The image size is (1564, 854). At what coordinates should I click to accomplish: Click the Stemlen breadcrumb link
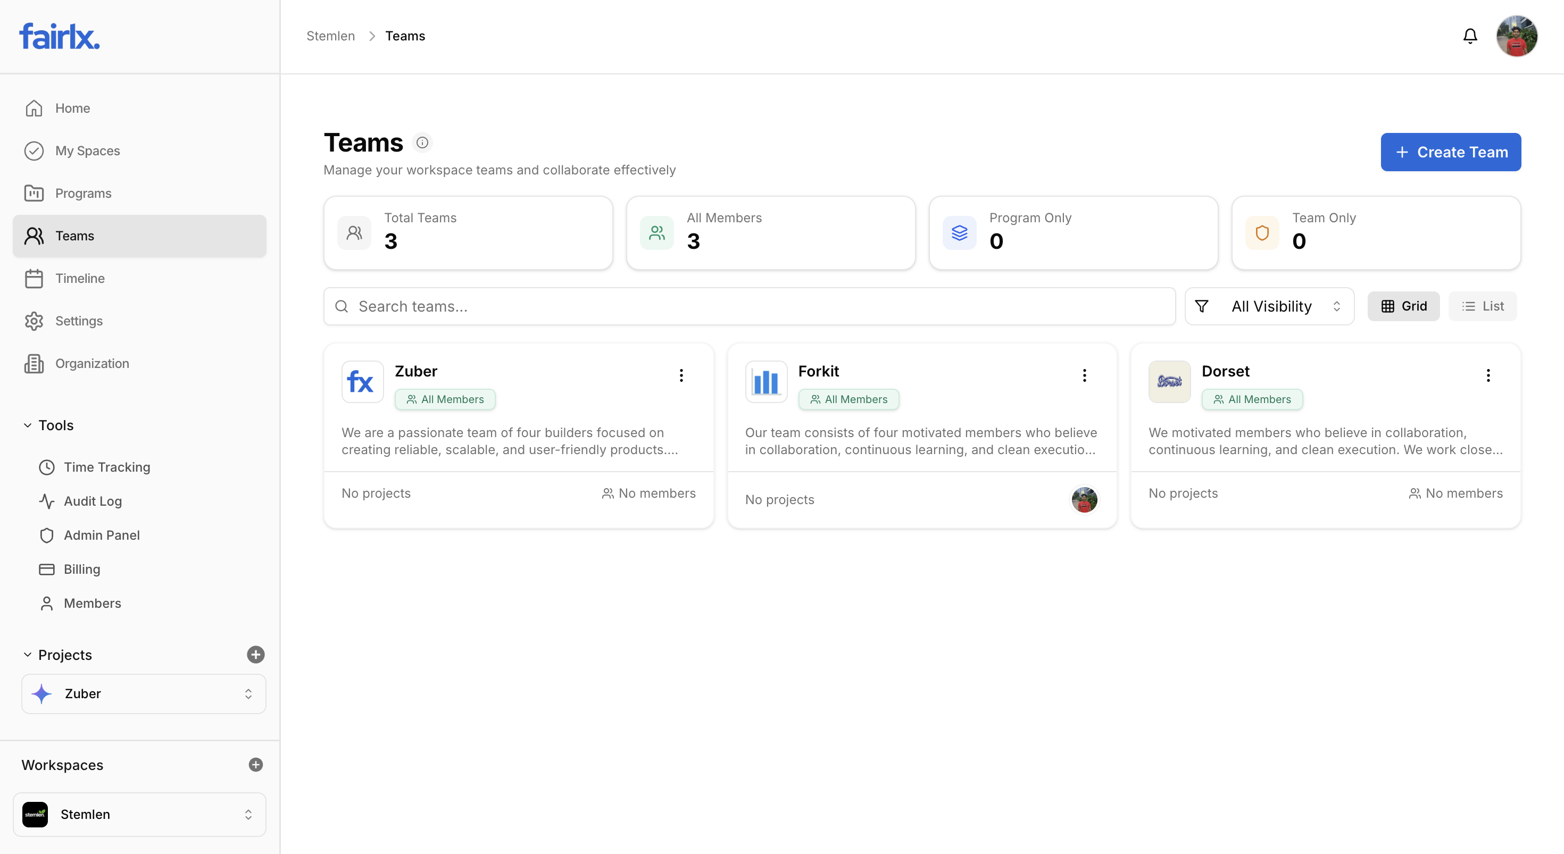[330, 35]
